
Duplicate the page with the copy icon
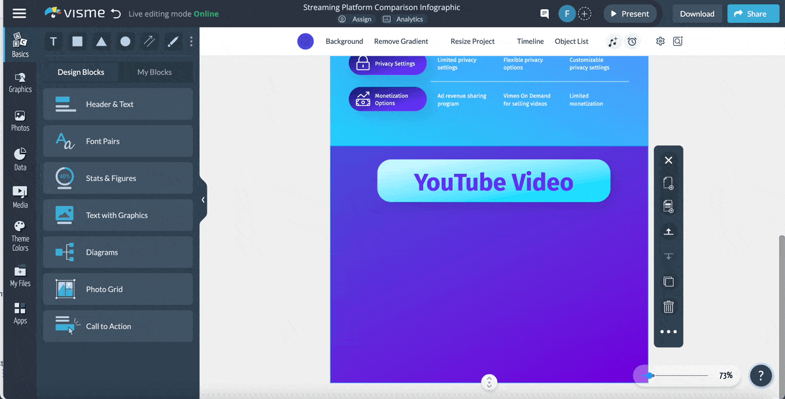pyautogui.click(x=668, y=281)
